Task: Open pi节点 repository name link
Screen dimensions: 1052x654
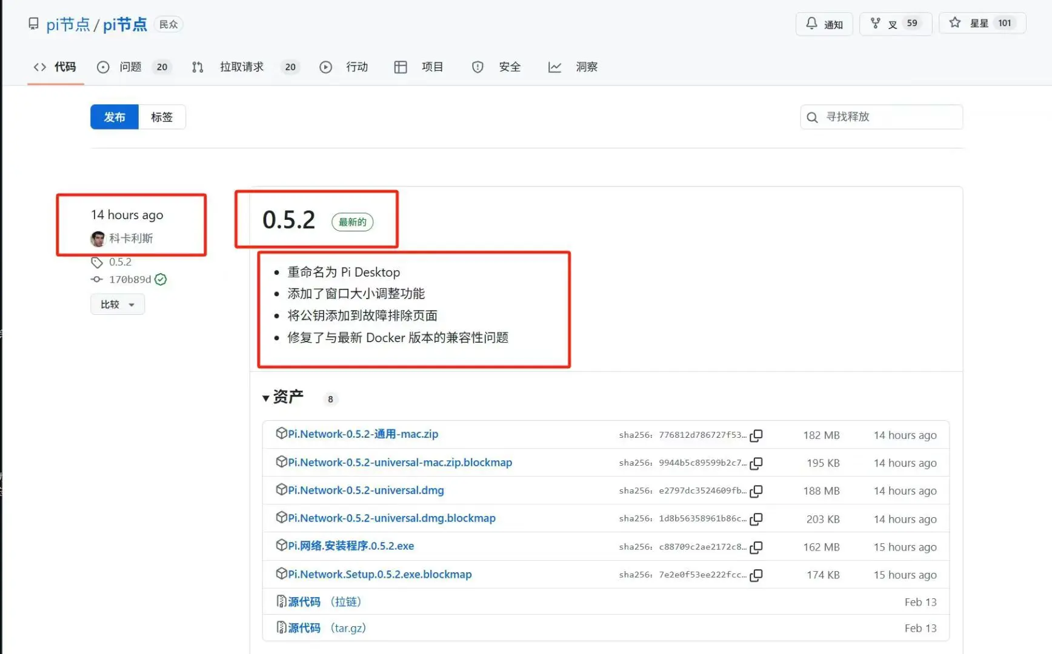Action: [x=125, y=24]
